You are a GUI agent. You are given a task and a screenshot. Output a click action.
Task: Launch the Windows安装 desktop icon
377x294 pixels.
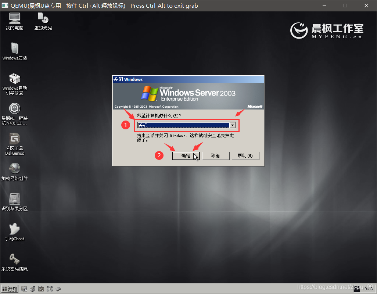14,51
